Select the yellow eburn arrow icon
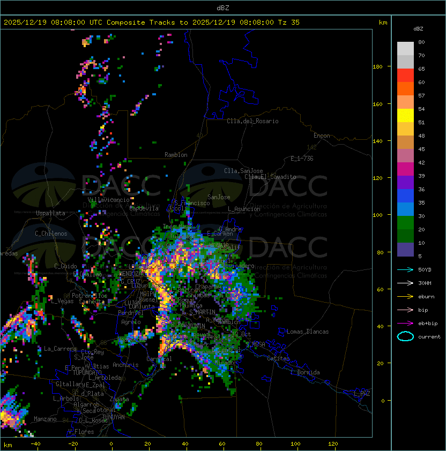The width and height of the screenshot is (446, 451). pos(405,297)
